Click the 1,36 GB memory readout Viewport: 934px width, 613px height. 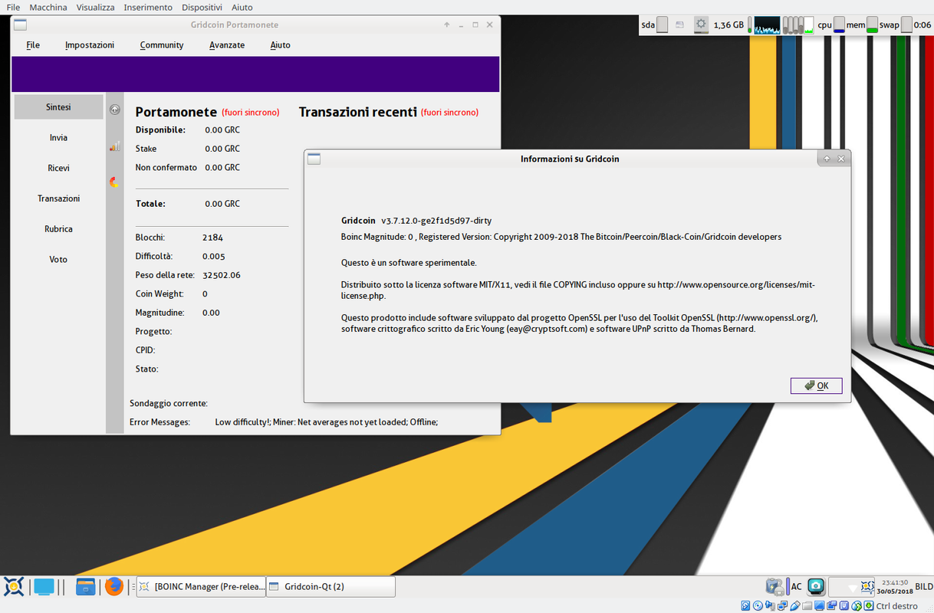[728, 25]
